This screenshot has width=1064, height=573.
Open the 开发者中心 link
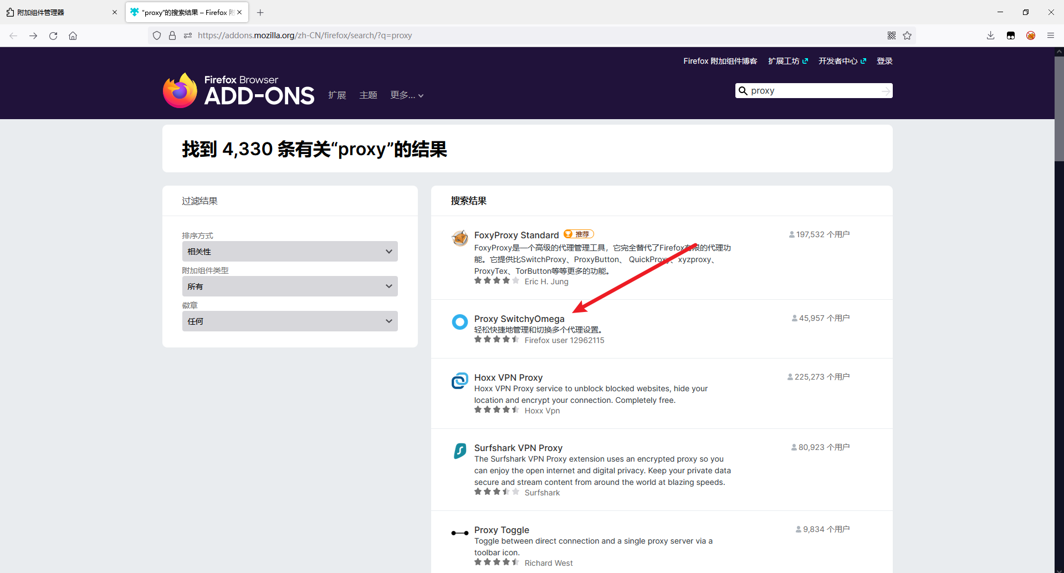point(842,61)
